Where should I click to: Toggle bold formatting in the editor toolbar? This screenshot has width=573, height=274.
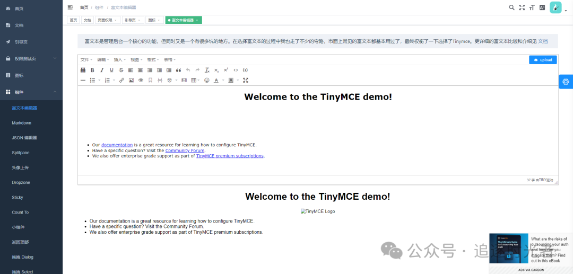point(92,70)
